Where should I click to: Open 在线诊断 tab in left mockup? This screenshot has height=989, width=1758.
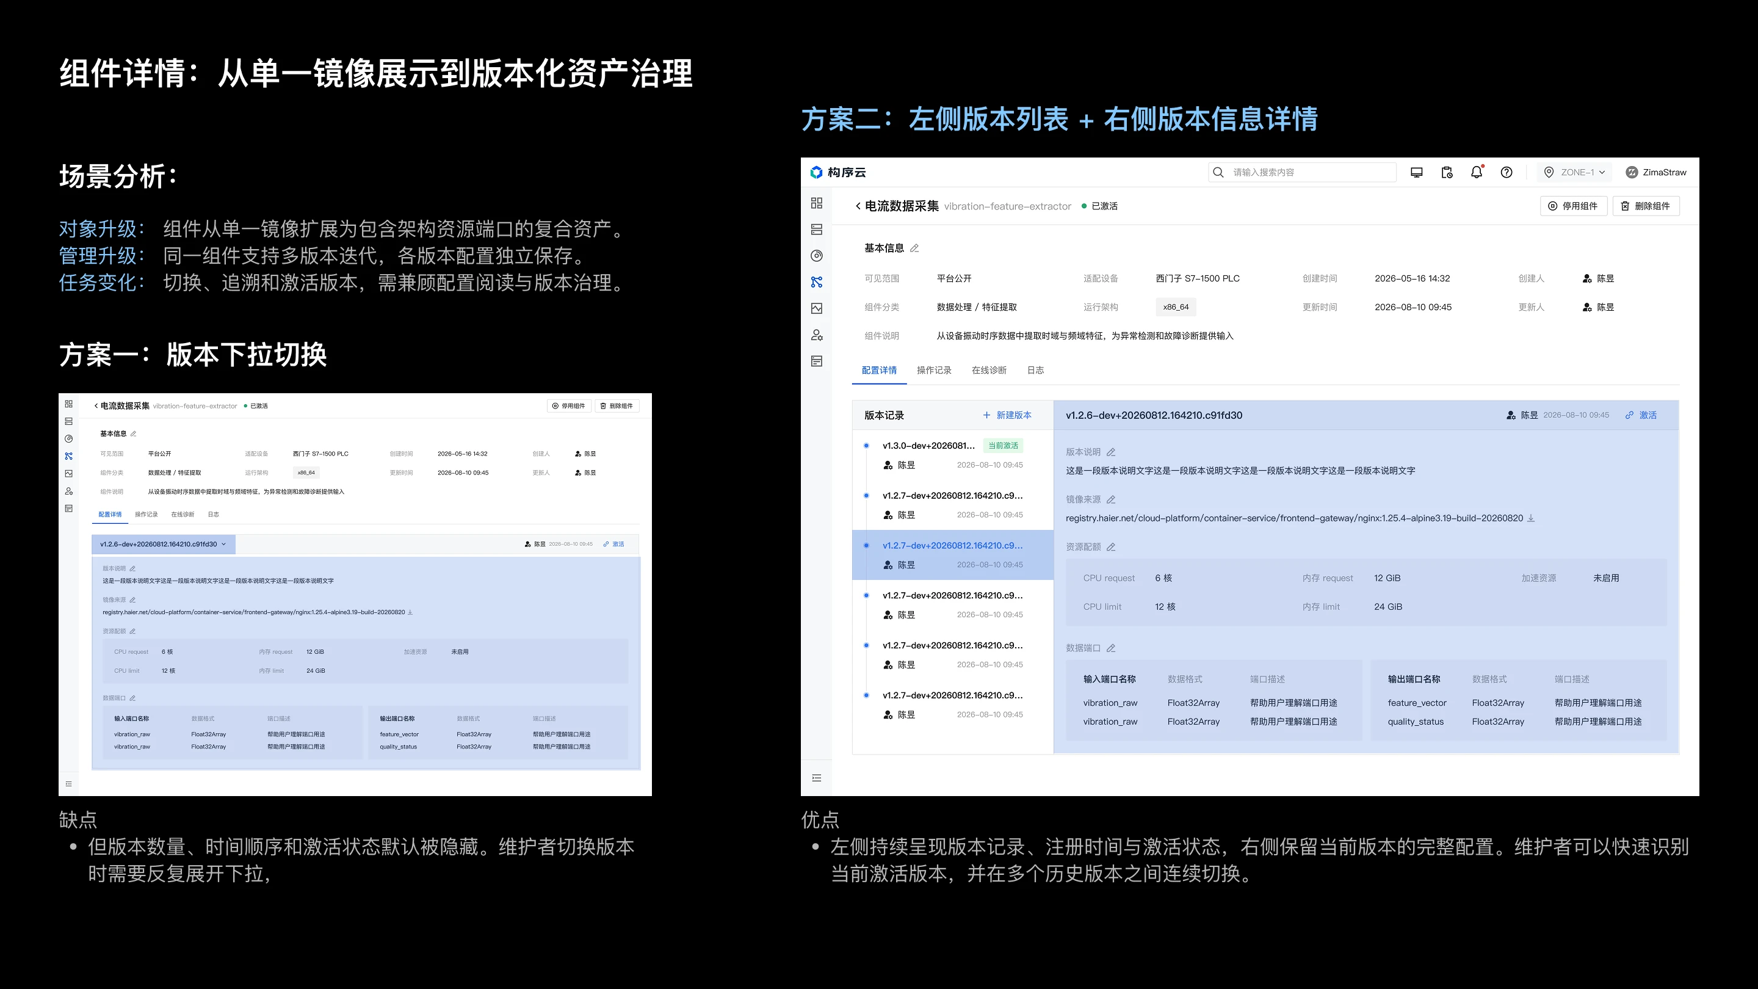183,514
